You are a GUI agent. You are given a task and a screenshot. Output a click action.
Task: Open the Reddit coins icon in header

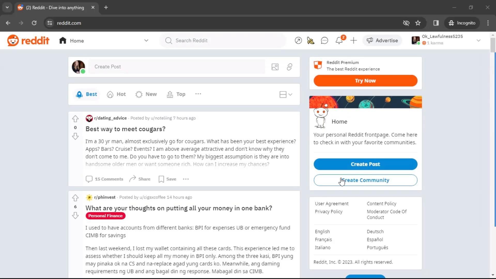(x=311, y=41)
